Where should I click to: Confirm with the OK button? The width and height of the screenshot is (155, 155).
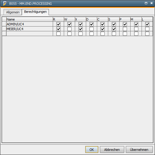pos(92,149)
